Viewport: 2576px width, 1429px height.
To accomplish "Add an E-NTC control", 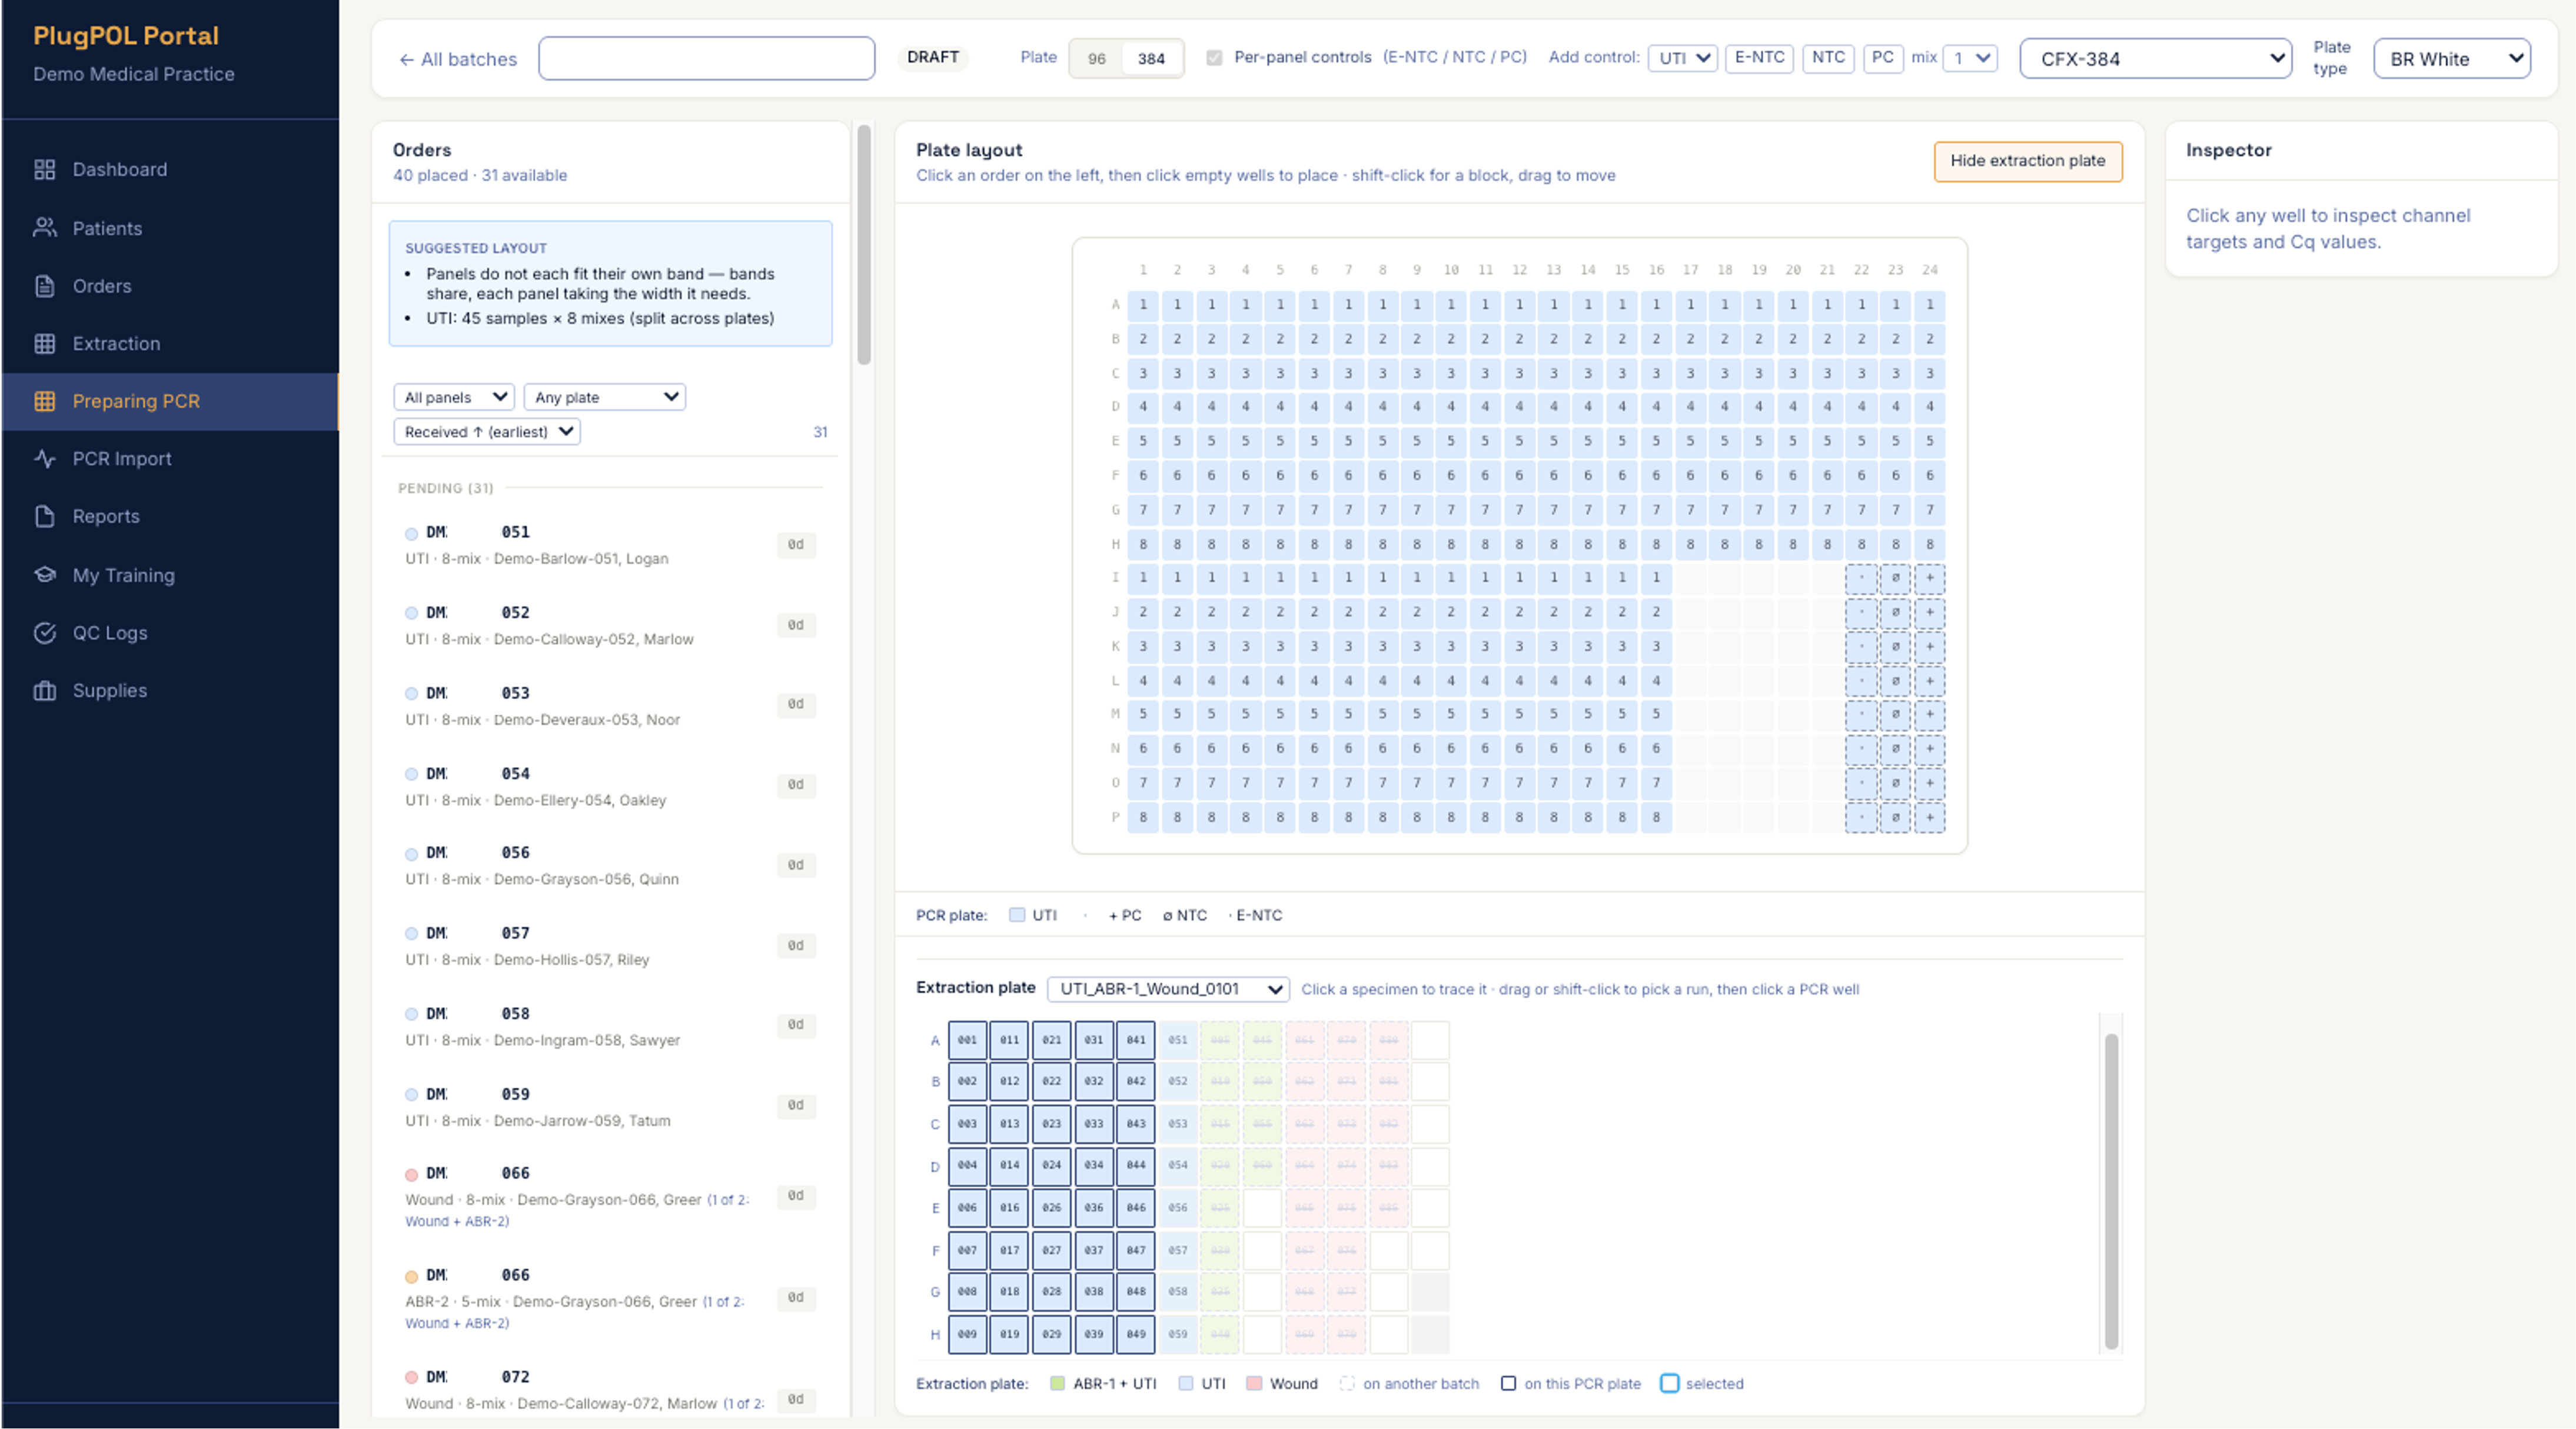I will (1759, 58).
